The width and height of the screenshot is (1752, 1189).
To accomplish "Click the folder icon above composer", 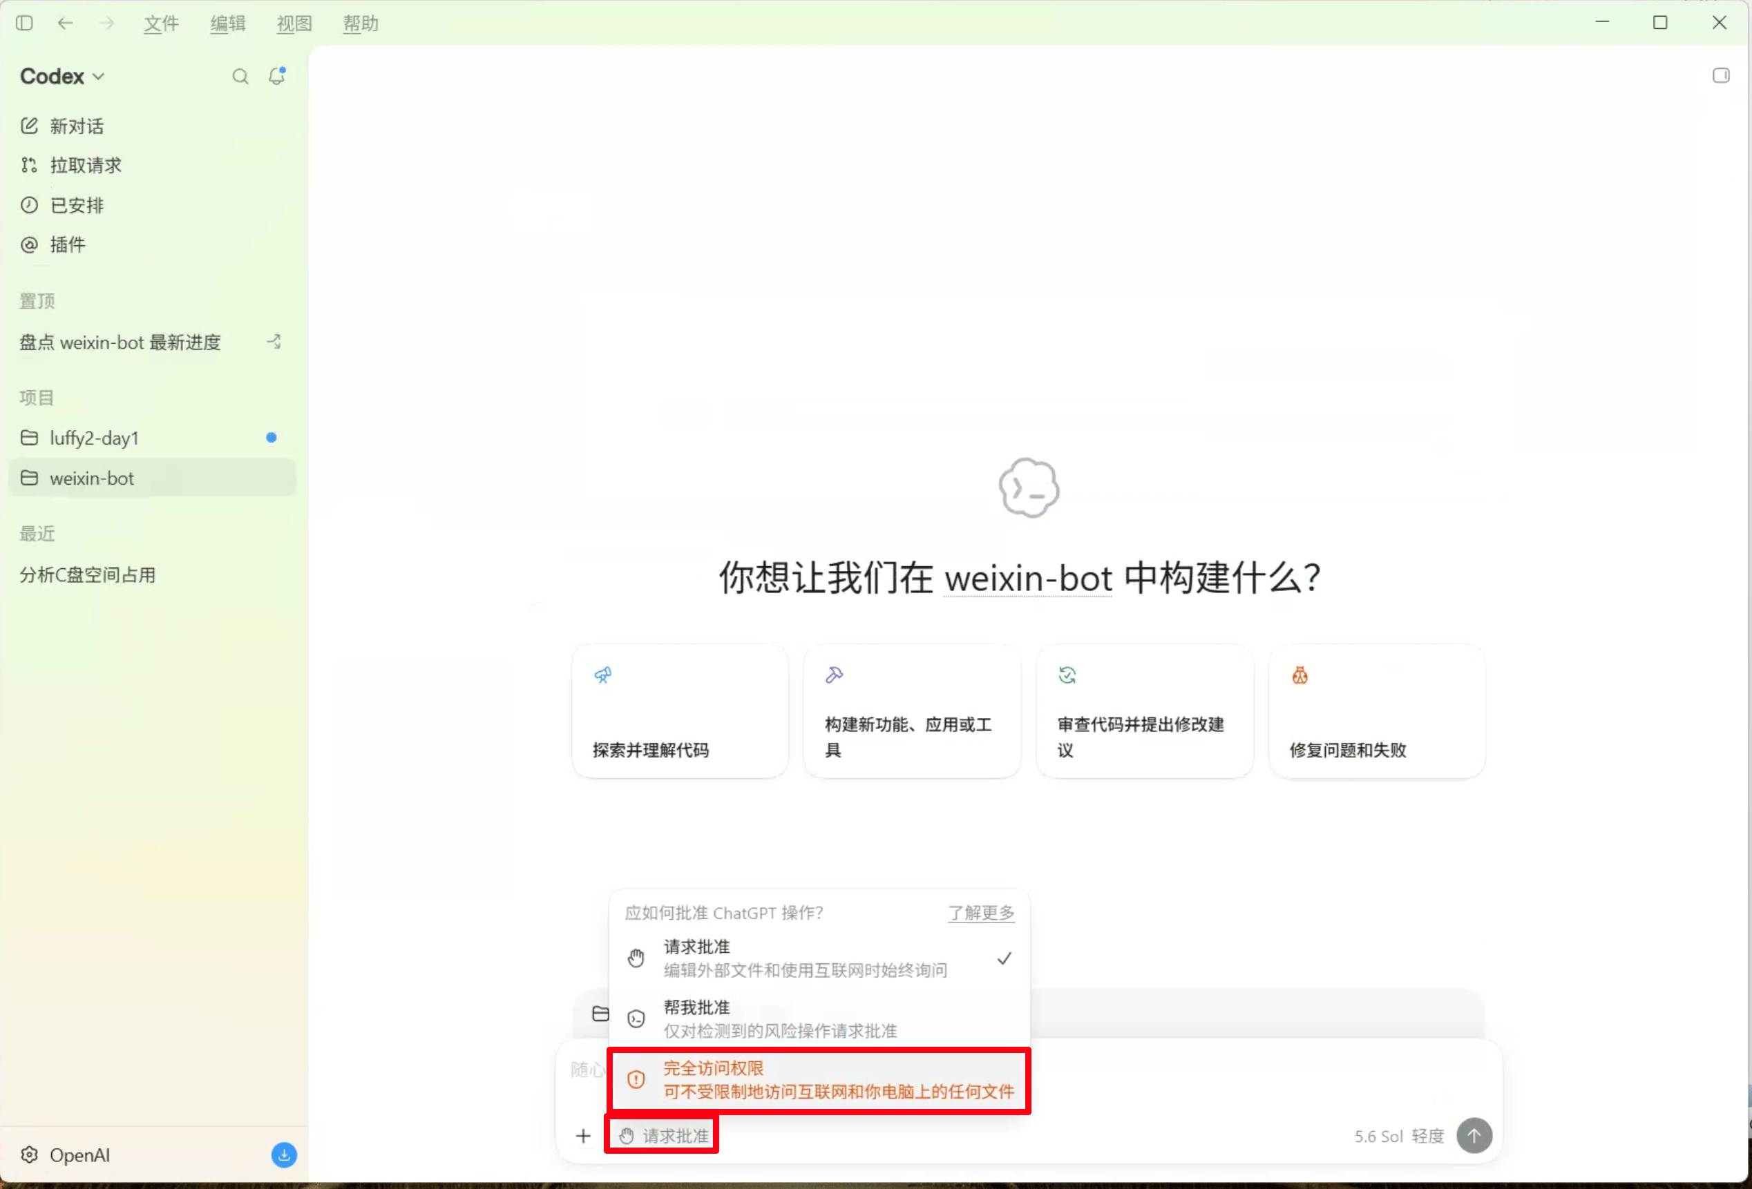I will click(x=600, y=1014).
